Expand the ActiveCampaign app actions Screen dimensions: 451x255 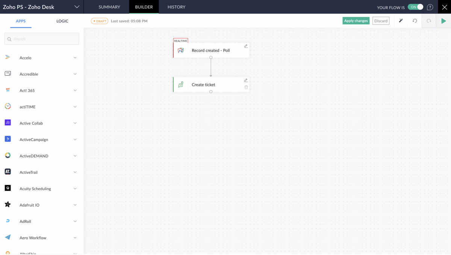(x=75, y=139)
